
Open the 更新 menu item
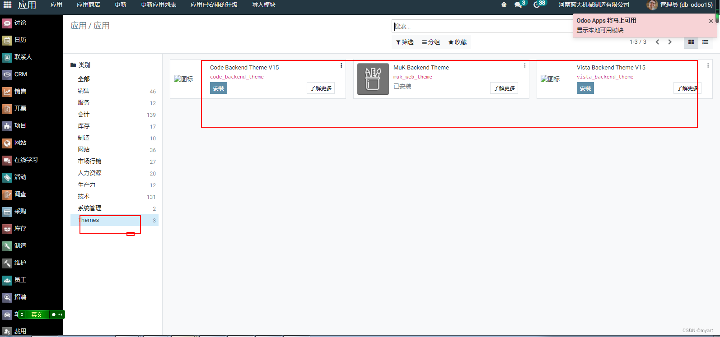(x=121, y=5)
